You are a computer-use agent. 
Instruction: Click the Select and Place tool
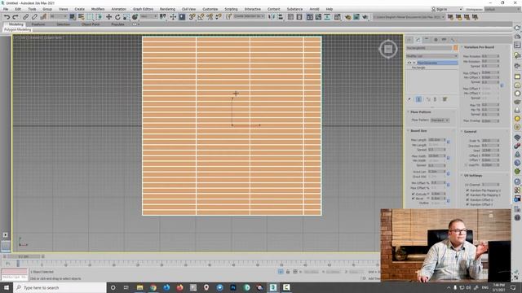coord(135,16)
